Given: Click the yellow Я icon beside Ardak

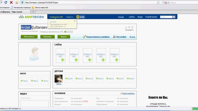Looking at the screenshot, I should click(x=78, y=17).
